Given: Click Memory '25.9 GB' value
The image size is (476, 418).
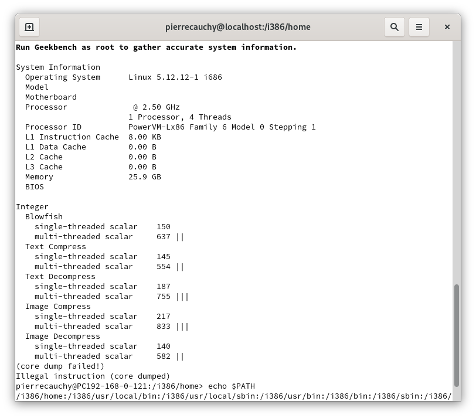Looking at the screenshot, I should coord(144,176).
